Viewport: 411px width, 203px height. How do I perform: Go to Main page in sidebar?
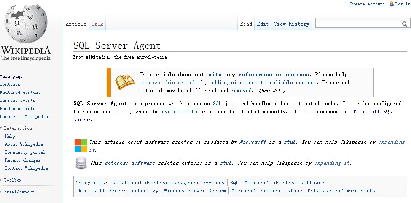pos(11,77)
